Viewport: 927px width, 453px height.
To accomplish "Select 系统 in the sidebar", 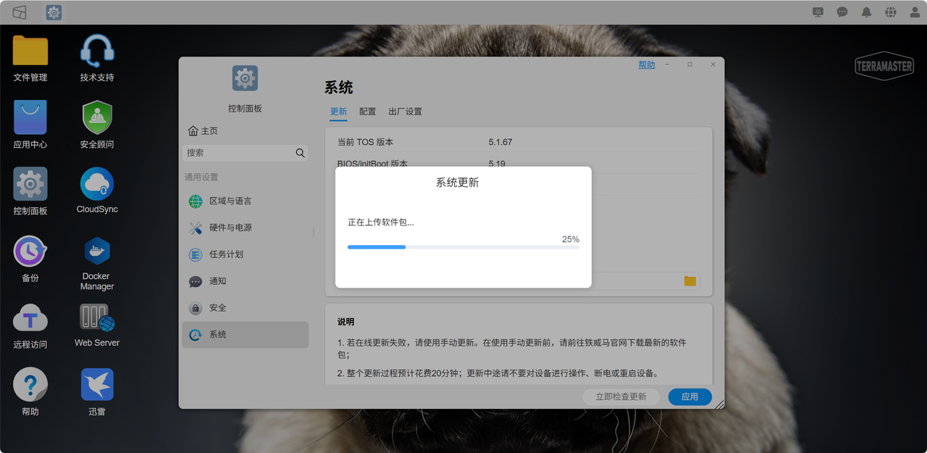I will [245, 335].
